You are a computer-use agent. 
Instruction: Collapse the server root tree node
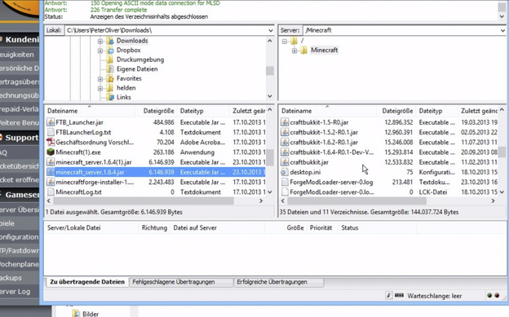(285, 42)
